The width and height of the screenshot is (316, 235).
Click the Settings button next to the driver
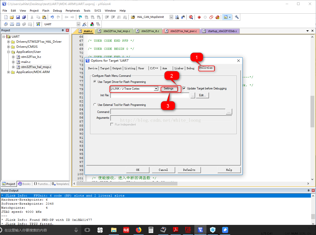[x=169, y=89]
